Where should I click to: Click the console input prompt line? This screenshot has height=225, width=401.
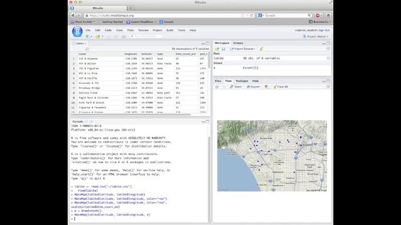(x=140, y=219)
